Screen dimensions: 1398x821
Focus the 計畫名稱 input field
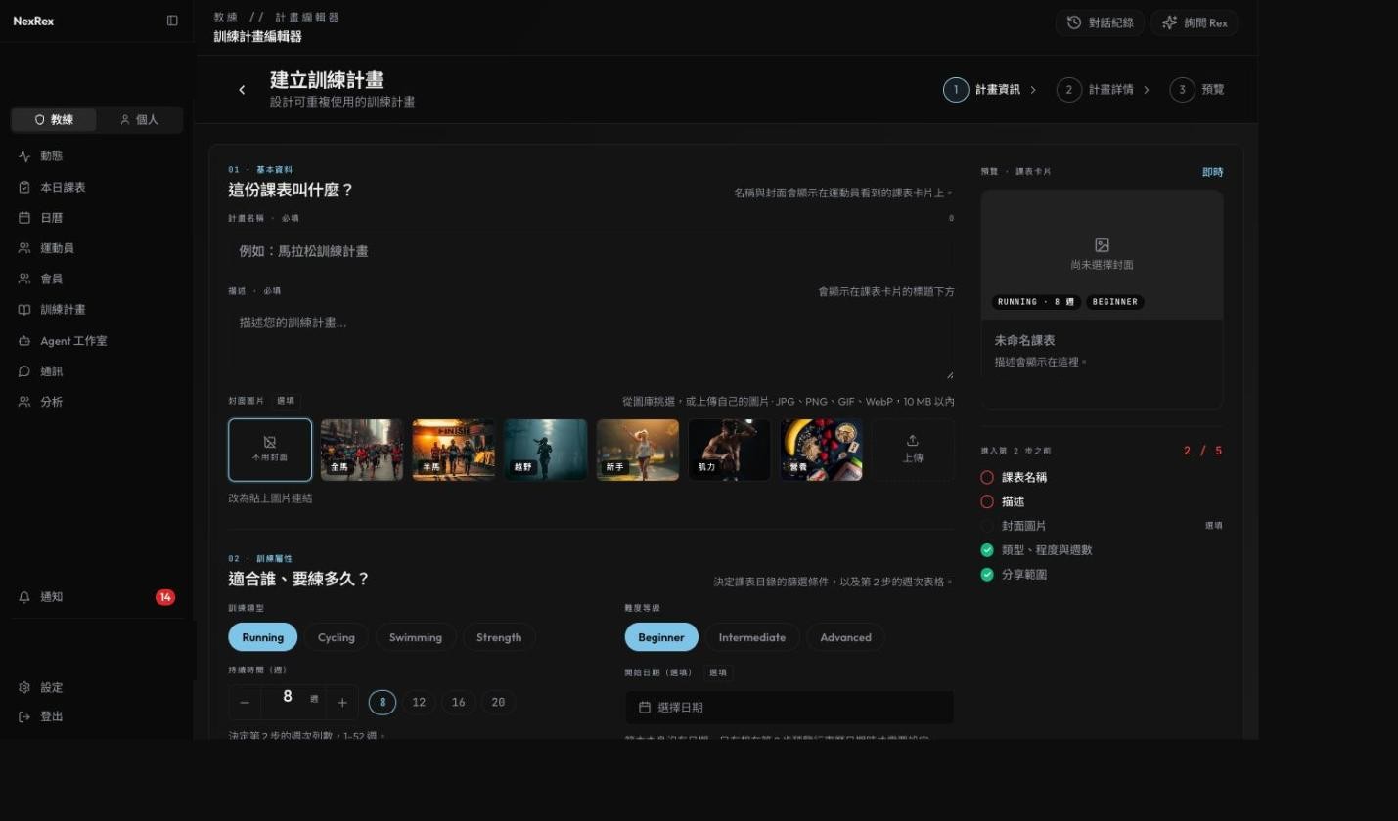pos(591,251)
